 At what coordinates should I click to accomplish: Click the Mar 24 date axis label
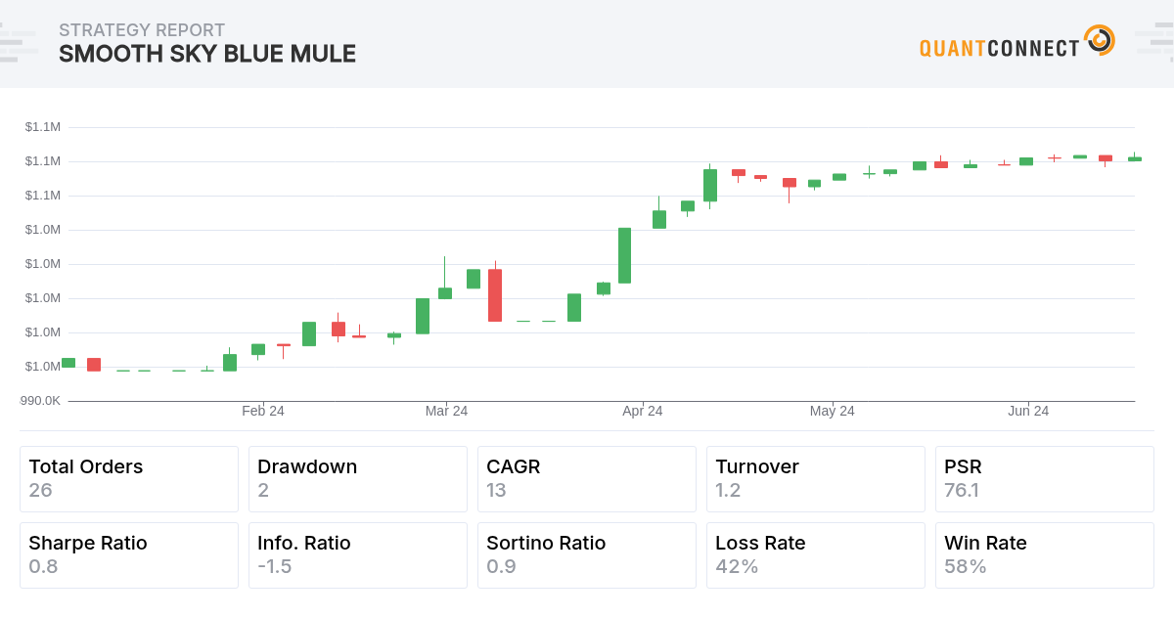[x=446, y=411]
